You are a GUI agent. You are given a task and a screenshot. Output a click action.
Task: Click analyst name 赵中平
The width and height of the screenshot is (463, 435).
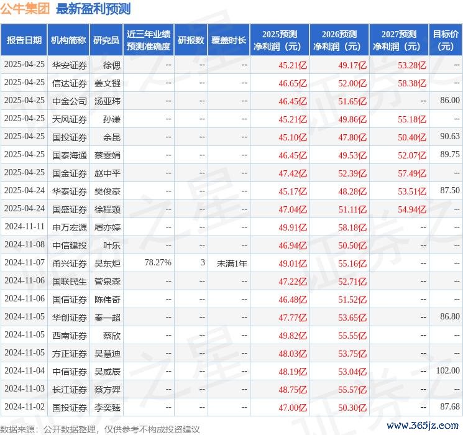click(x=107, y=173)
